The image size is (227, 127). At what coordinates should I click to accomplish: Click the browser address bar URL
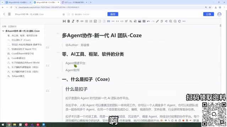[x=49, y=7]
